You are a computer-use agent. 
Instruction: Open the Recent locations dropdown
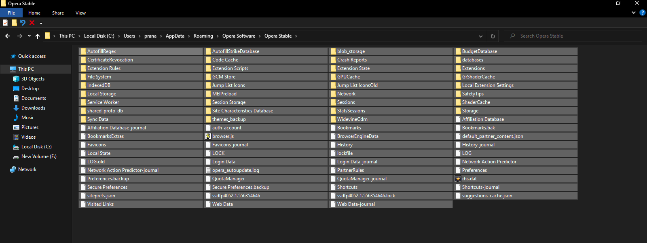coord(29,36)
